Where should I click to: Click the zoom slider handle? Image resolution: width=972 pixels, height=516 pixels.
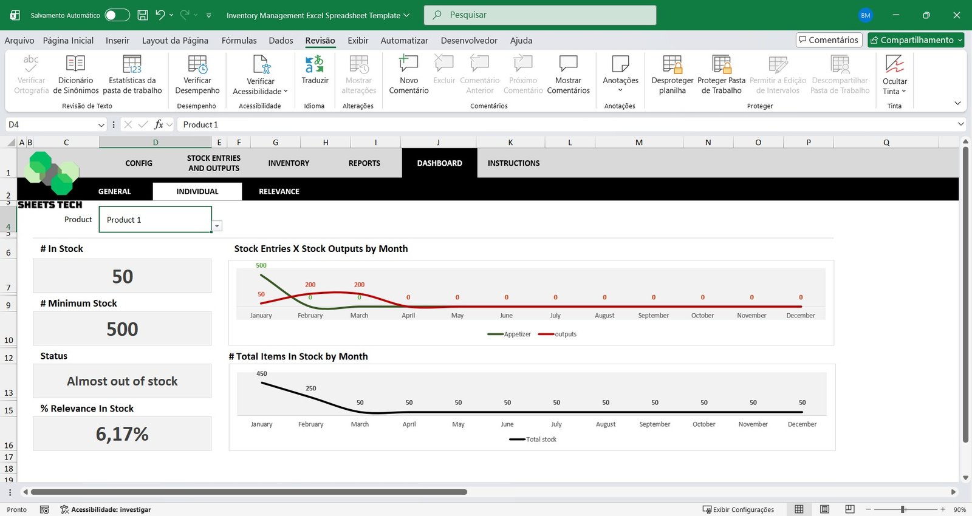903,509
